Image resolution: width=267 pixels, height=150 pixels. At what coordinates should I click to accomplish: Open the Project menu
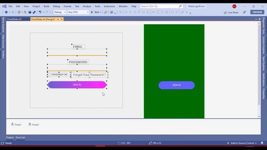click(x=36, y=6)
